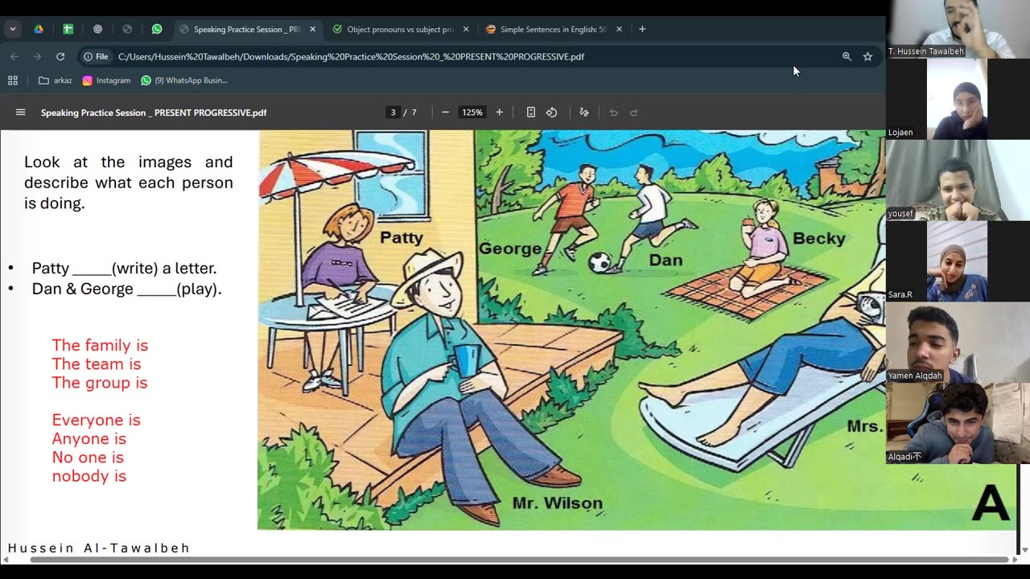Viewport: 1030px width, 579px height.
Task: Zoom in the PDF with plus
Action: point(499,113)
